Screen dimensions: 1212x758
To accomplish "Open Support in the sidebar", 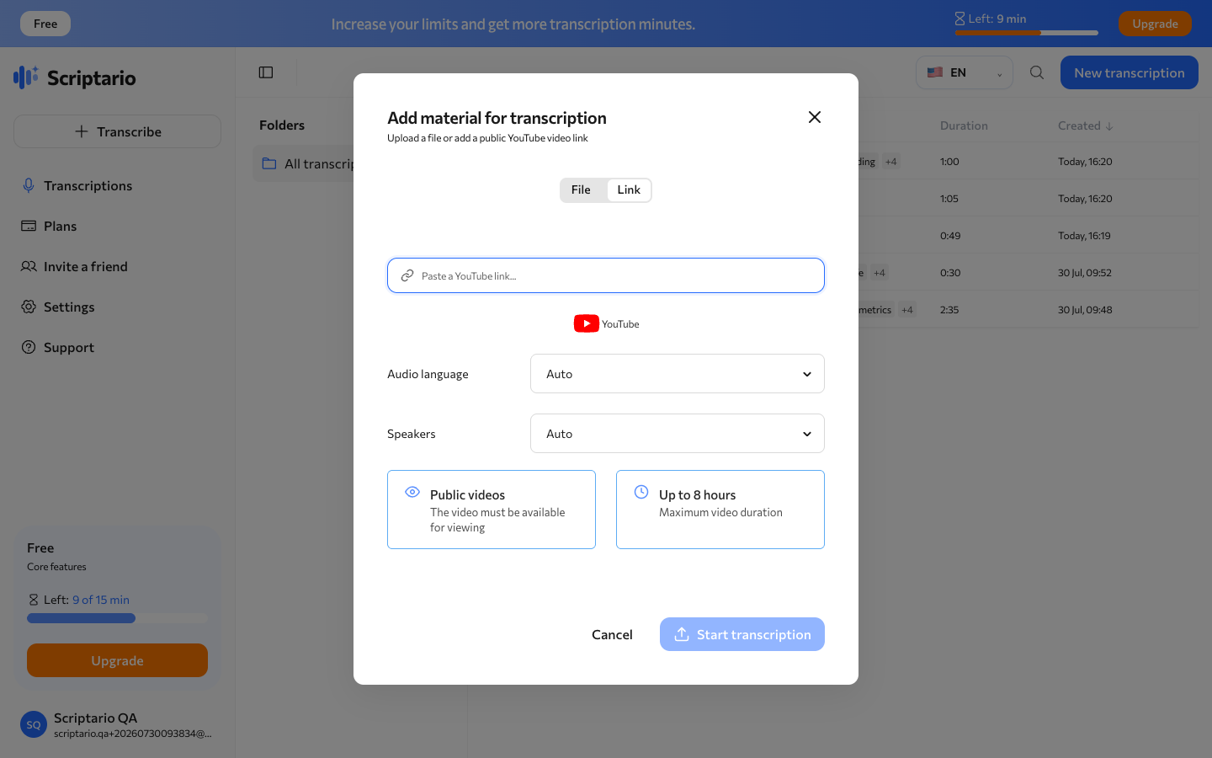I will 117,347.
